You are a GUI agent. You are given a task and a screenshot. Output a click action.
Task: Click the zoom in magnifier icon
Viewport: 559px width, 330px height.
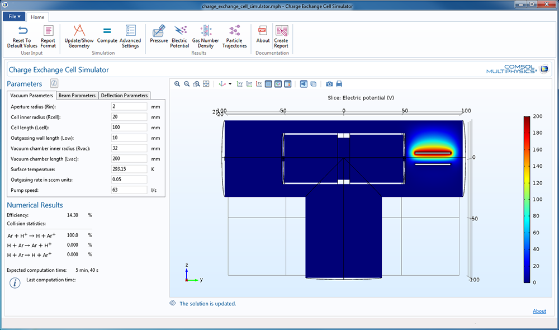[x=177, y=84]
